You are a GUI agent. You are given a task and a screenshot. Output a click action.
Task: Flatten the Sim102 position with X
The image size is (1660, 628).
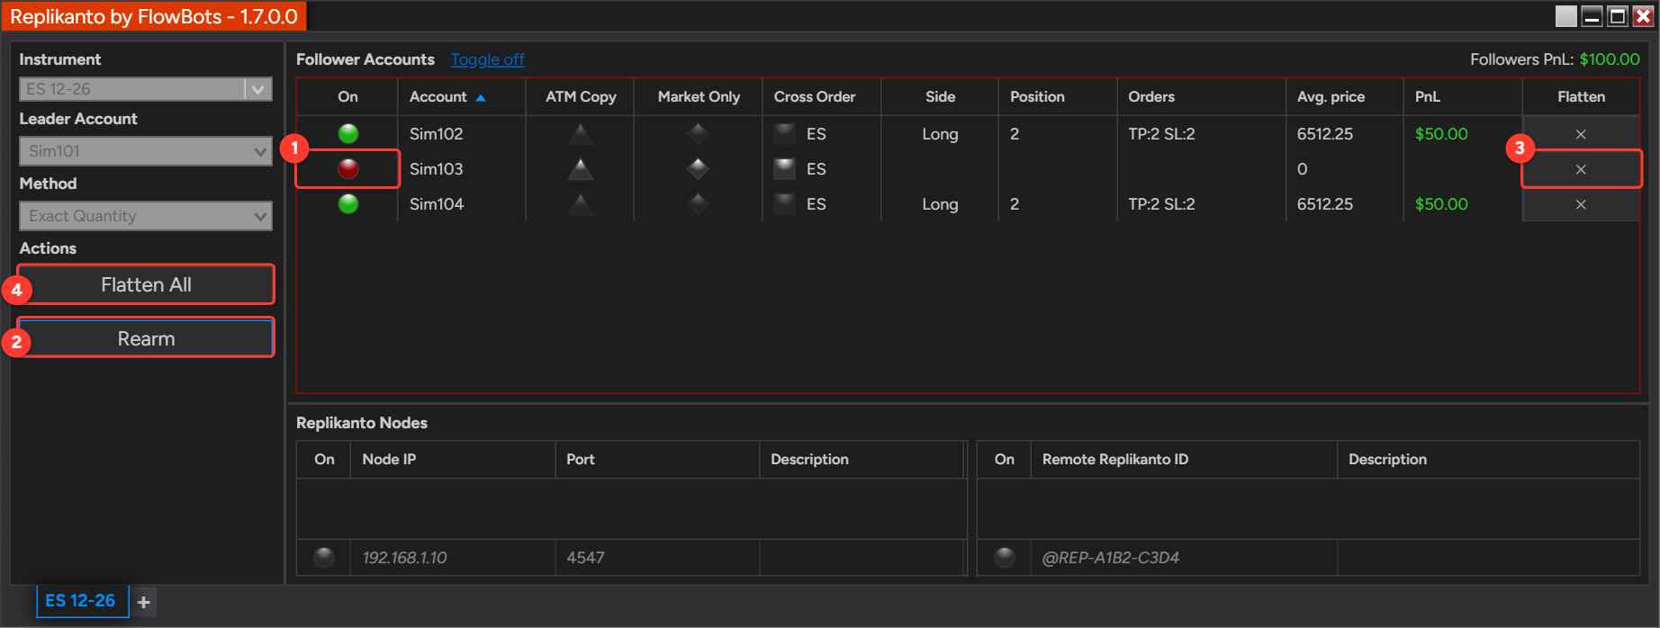pyautogui.click(x=1581, y=134)
